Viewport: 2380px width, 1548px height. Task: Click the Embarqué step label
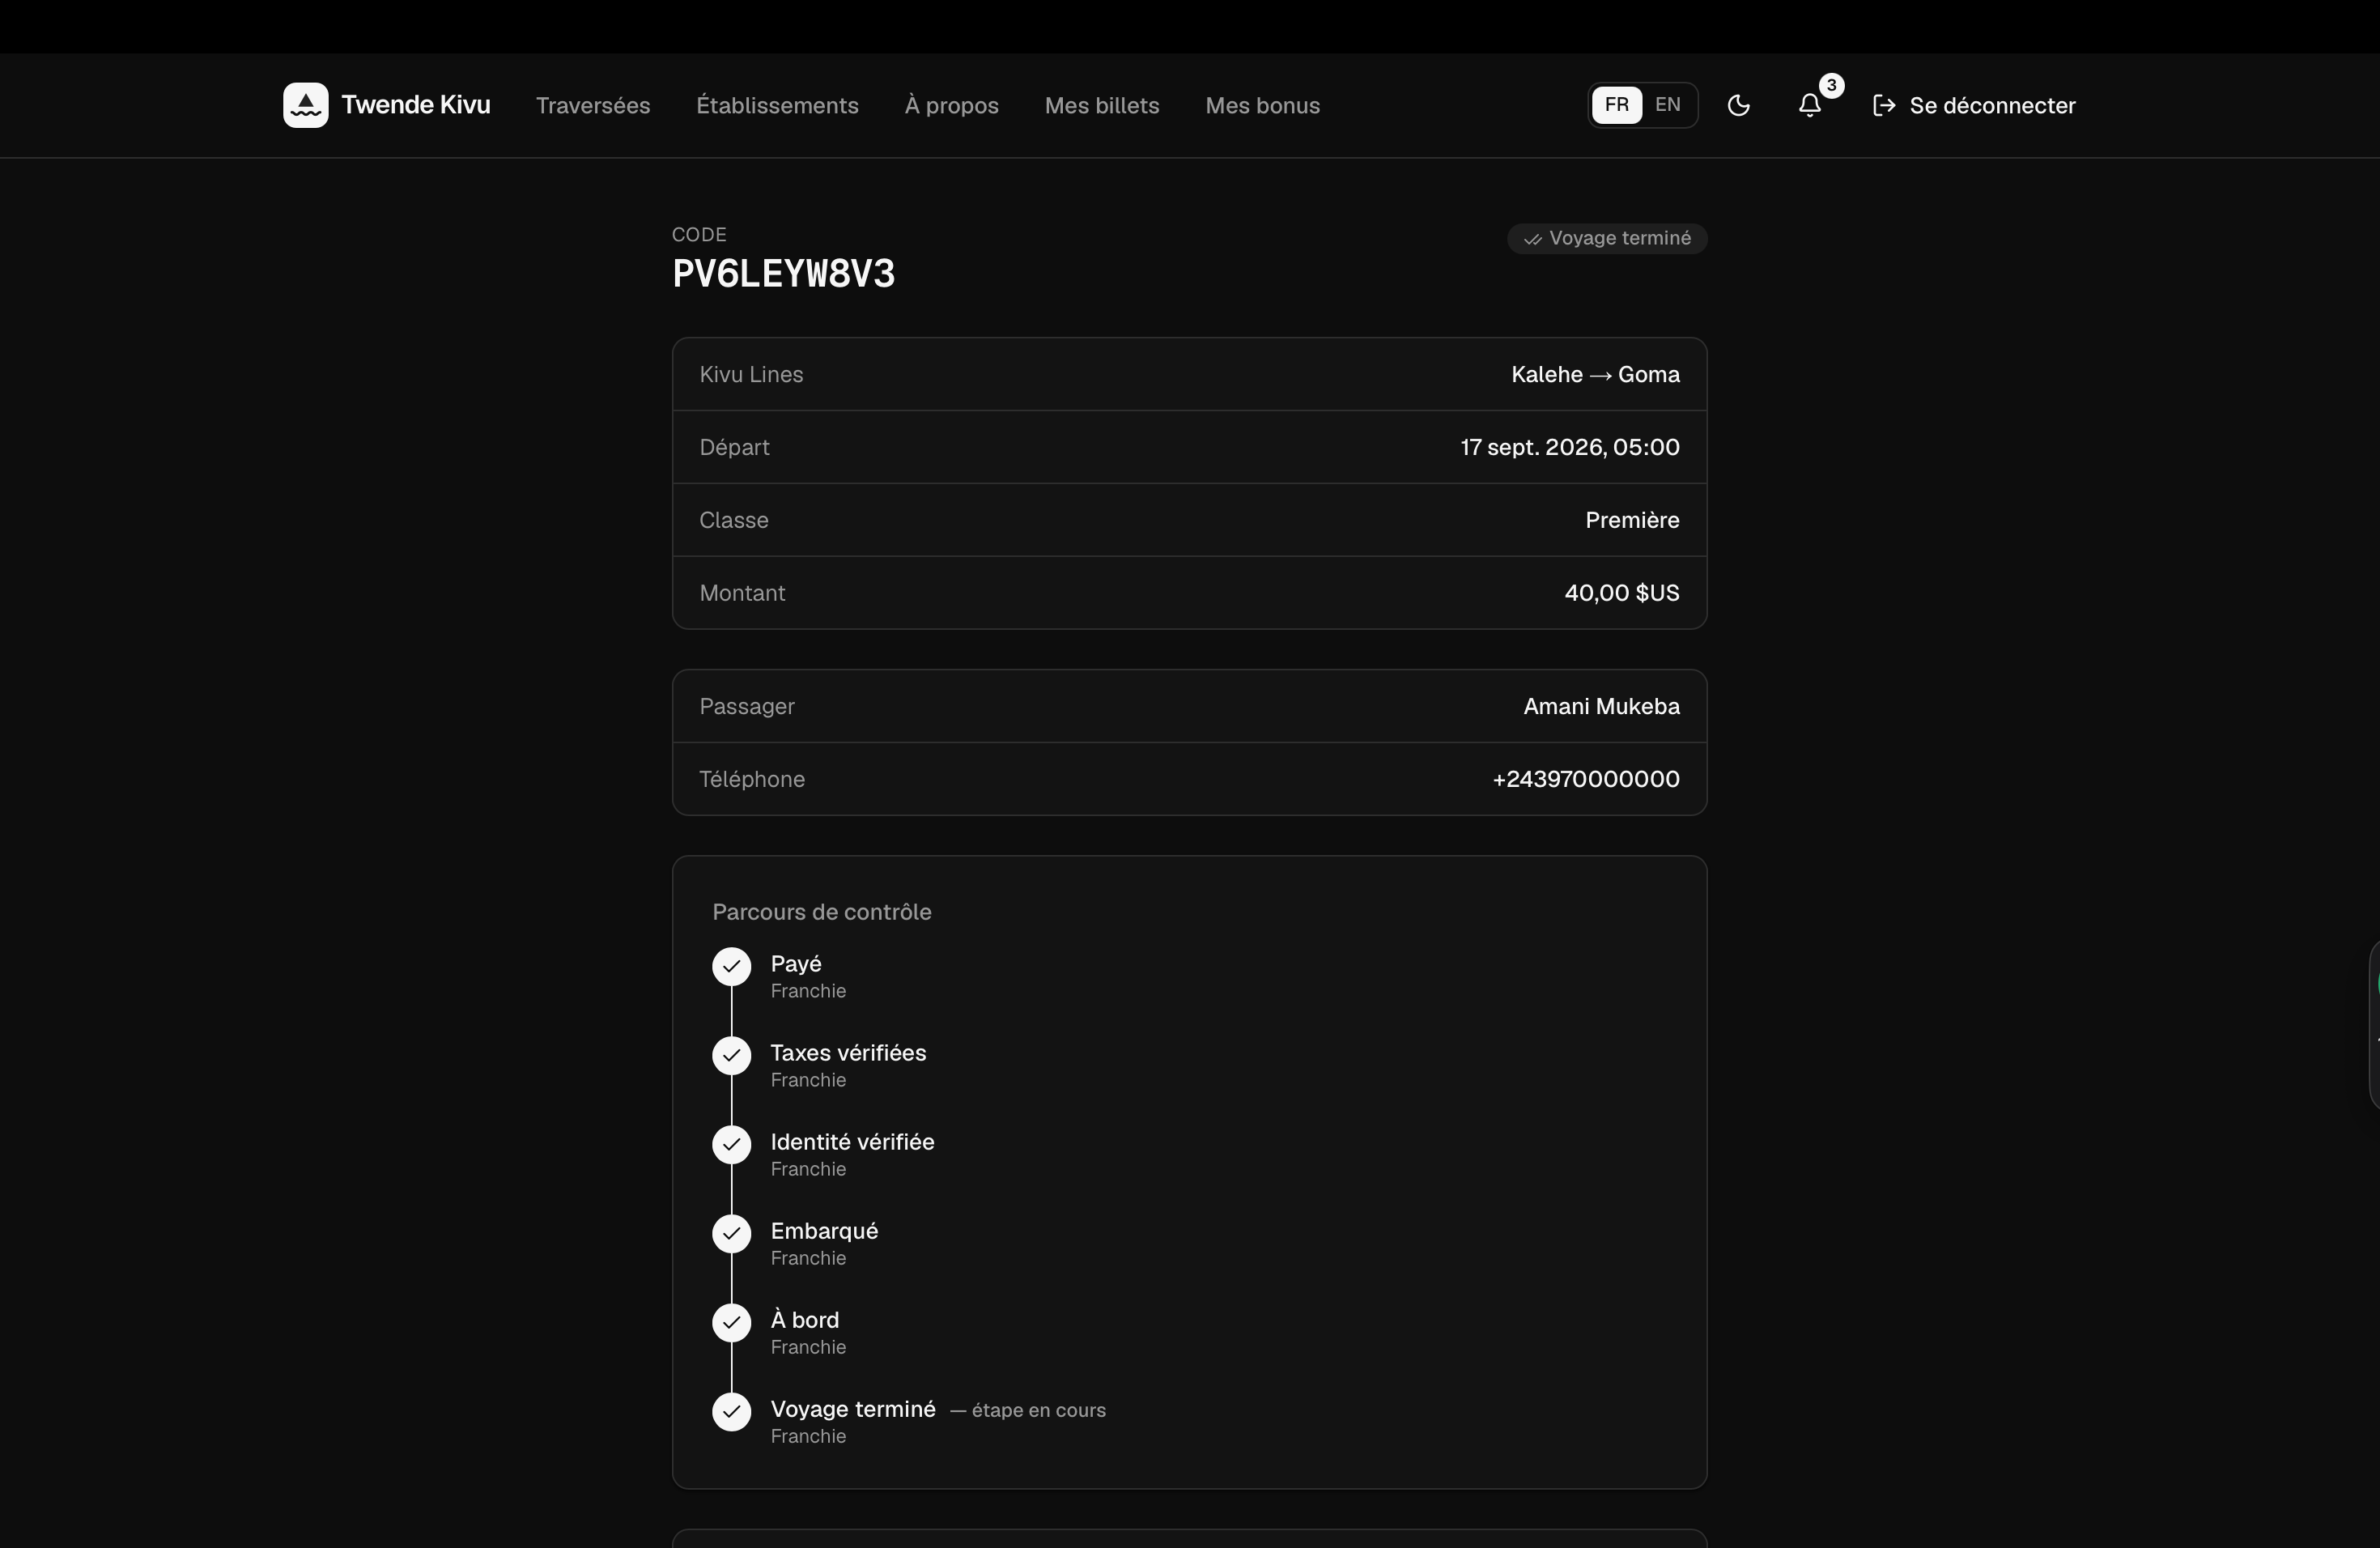(824, 1231)
